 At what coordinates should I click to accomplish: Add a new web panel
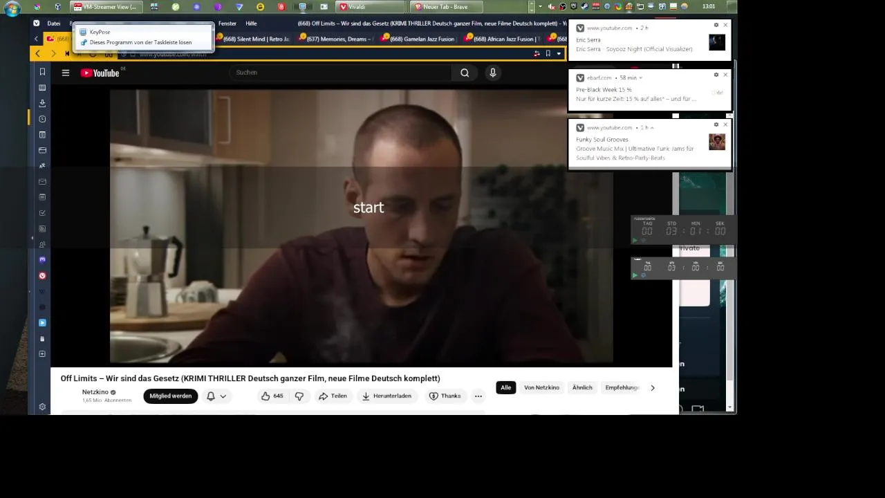click(x=42, y=354)
